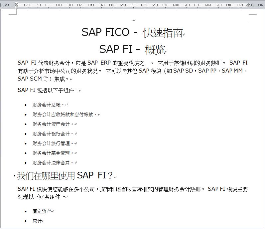The image size is (265, 229).
Task: Click bullet item '财务会计法律合并。'
Action: pos(53,163)
